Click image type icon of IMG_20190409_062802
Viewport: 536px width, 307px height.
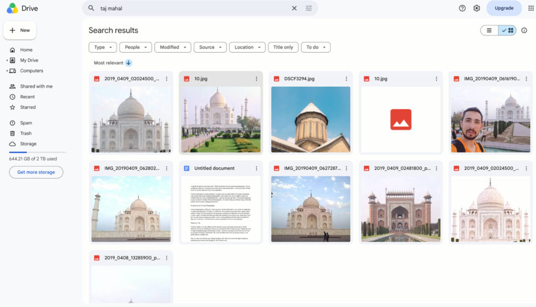tap(97, 169)
